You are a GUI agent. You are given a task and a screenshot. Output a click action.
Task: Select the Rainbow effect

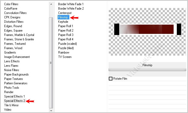click(64, 52)
